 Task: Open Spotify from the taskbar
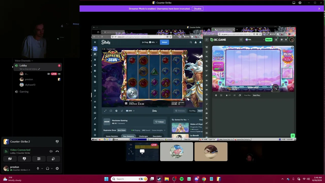tap(182, 179)
